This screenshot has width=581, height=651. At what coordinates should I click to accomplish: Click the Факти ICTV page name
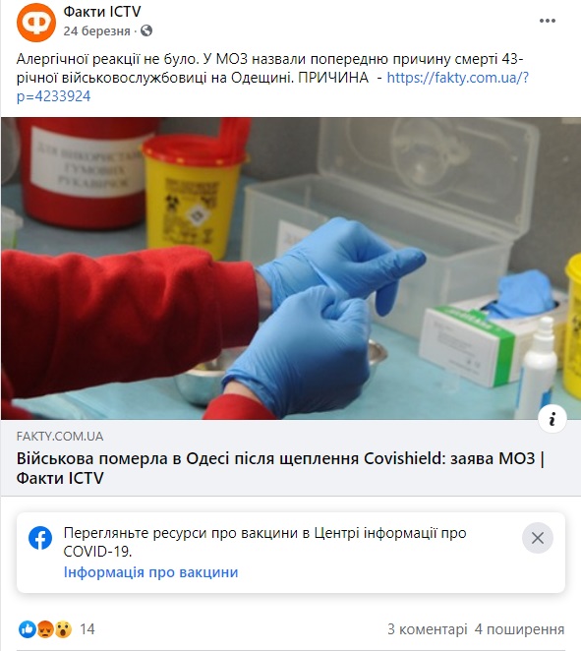click(x=102, y=11)
